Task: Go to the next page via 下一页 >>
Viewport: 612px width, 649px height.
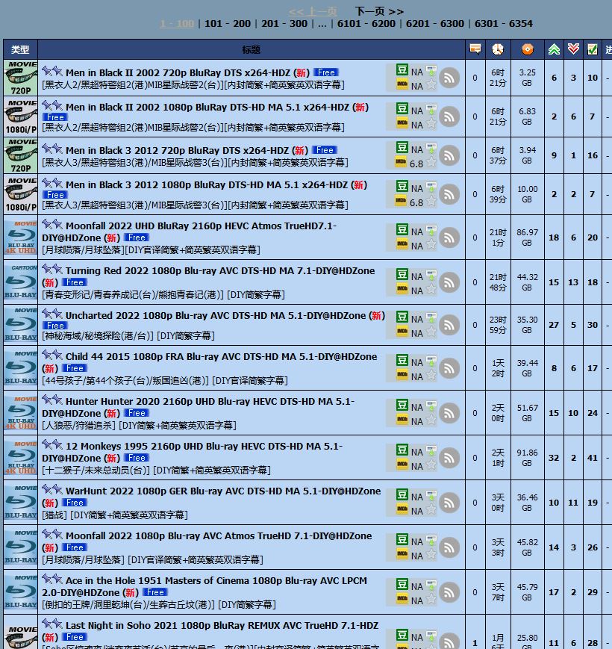Action: click(x=379, y=11)
